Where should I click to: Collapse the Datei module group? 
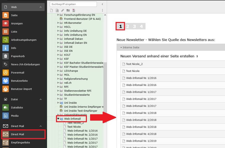click(x=41, y=99)
